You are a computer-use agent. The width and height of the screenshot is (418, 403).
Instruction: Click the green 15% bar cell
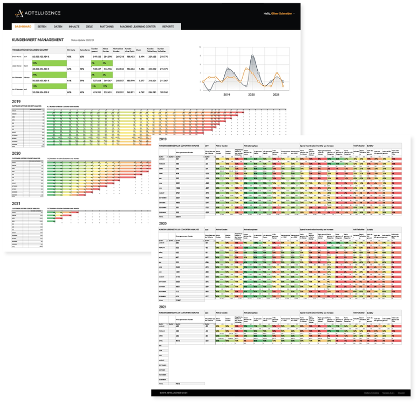[49, 86]
